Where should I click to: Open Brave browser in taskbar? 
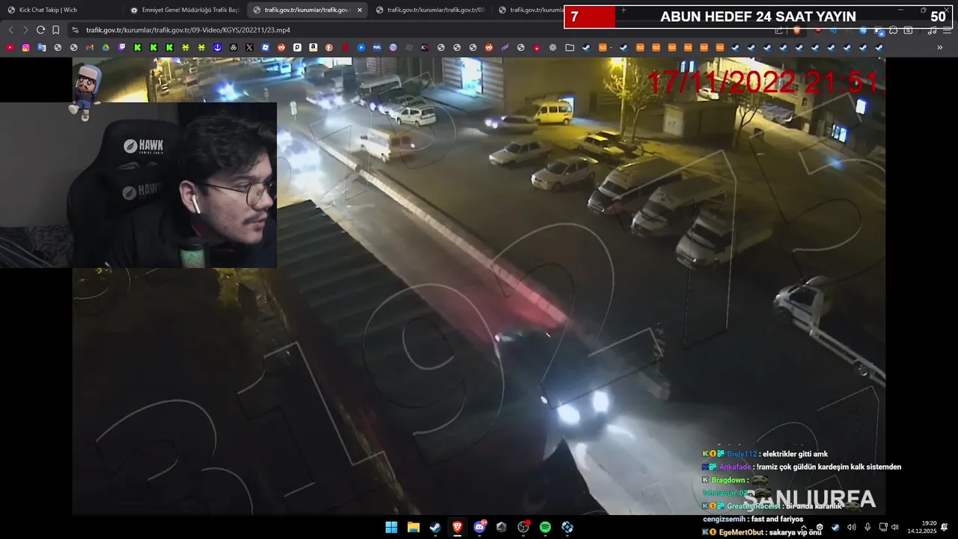[x=457, y=527]
